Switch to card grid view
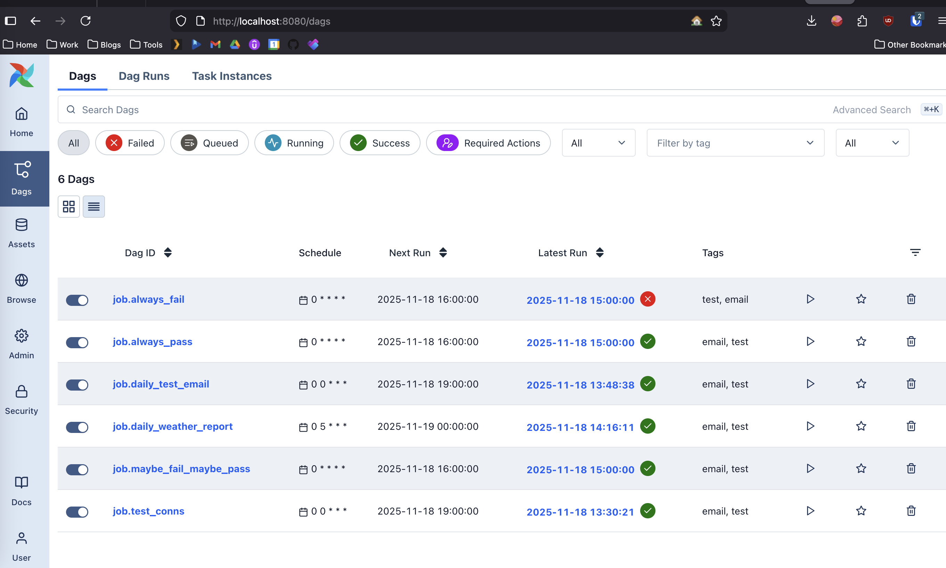This screenshot has width=946, height=568. 68,207
